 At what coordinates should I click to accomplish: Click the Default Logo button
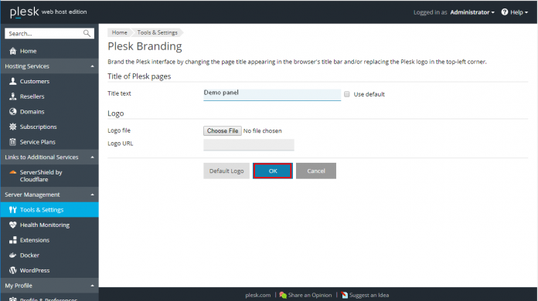point(226,171)
